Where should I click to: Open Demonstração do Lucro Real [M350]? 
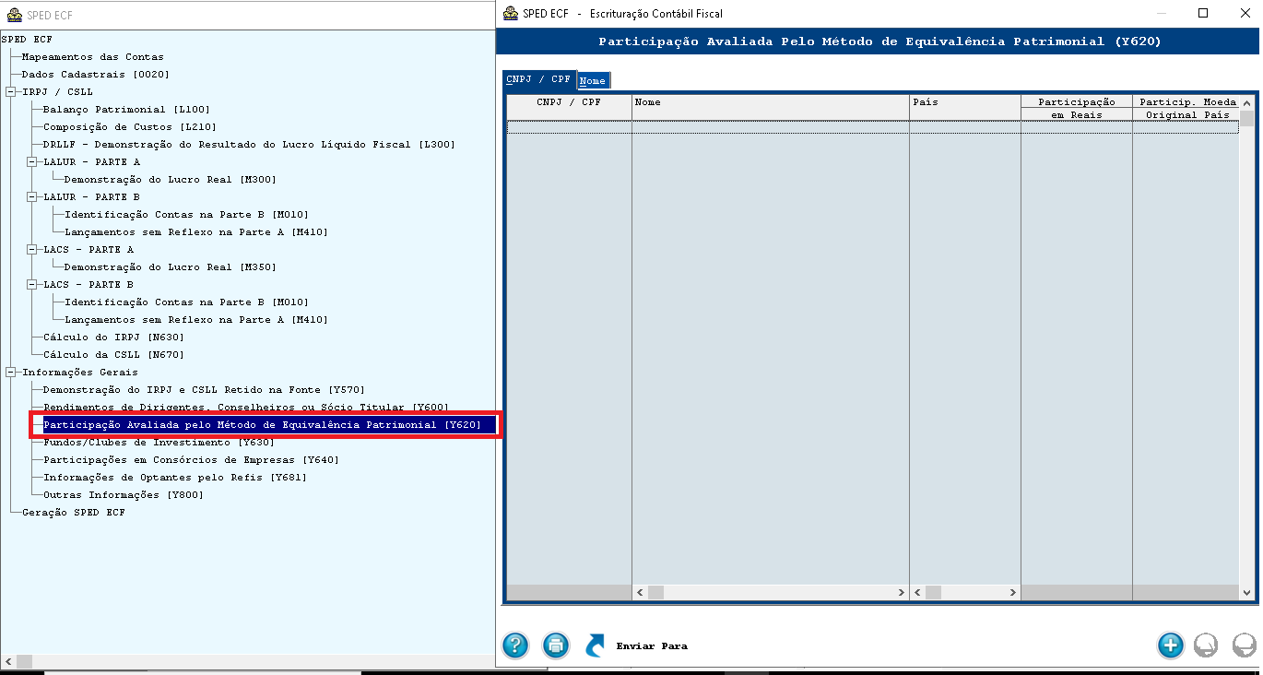click(x=170, y=267)
